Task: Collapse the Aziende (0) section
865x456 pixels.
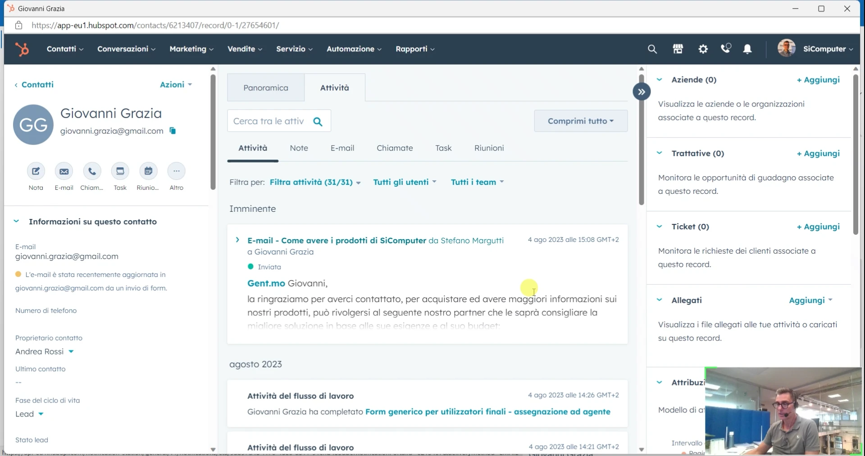Action: click(660, 80)
